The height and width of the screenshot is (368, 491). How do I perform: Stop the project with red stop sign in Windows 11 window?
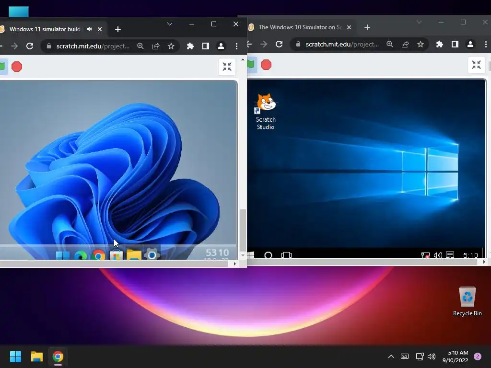click(17, 67)
